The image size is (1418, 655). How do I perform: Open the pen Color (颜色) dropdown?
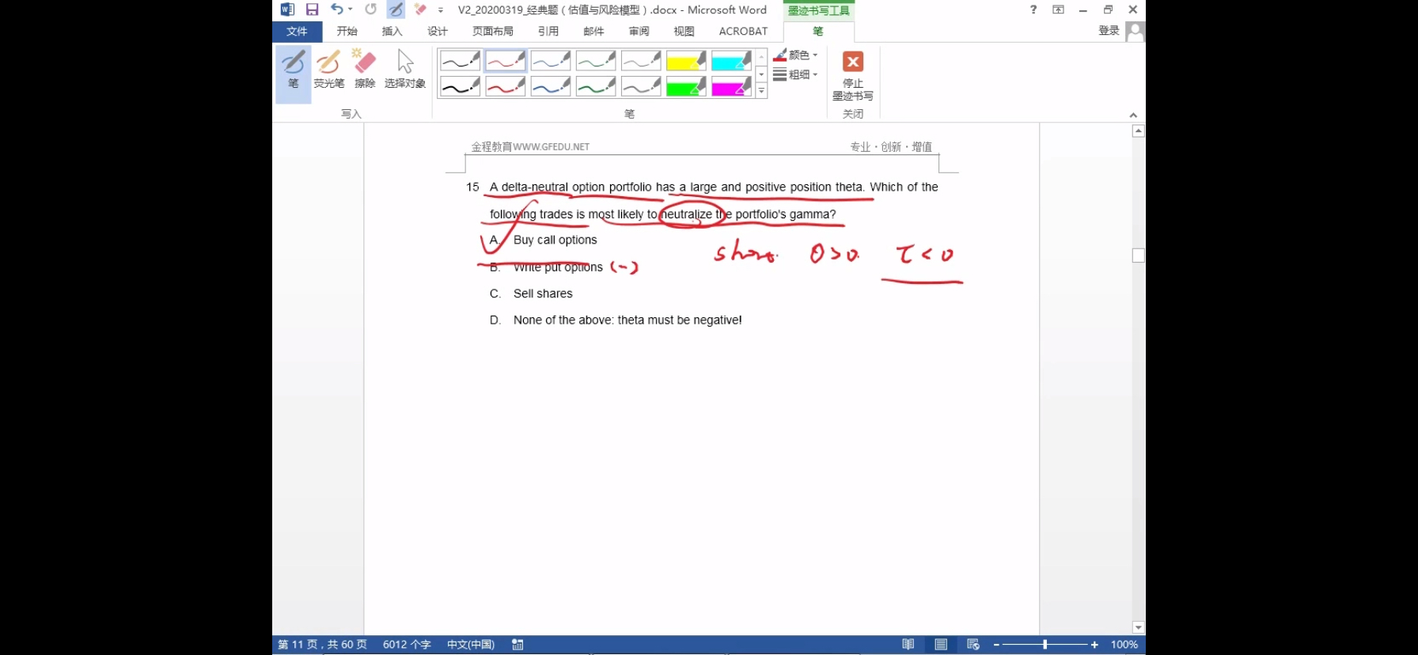pyautogui.click(x=796, y=55)
